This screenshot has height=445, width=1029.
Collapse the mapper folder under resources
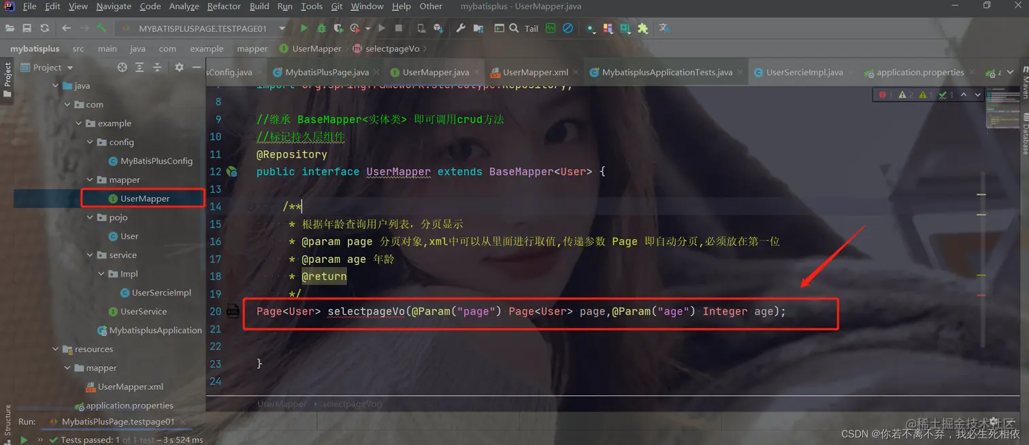[67, 368]
